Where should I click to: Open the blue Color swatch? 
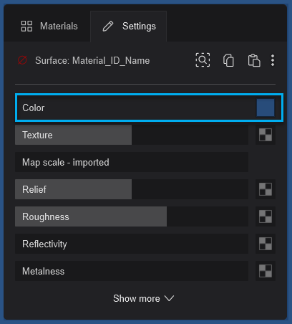[x=266, y=108]
